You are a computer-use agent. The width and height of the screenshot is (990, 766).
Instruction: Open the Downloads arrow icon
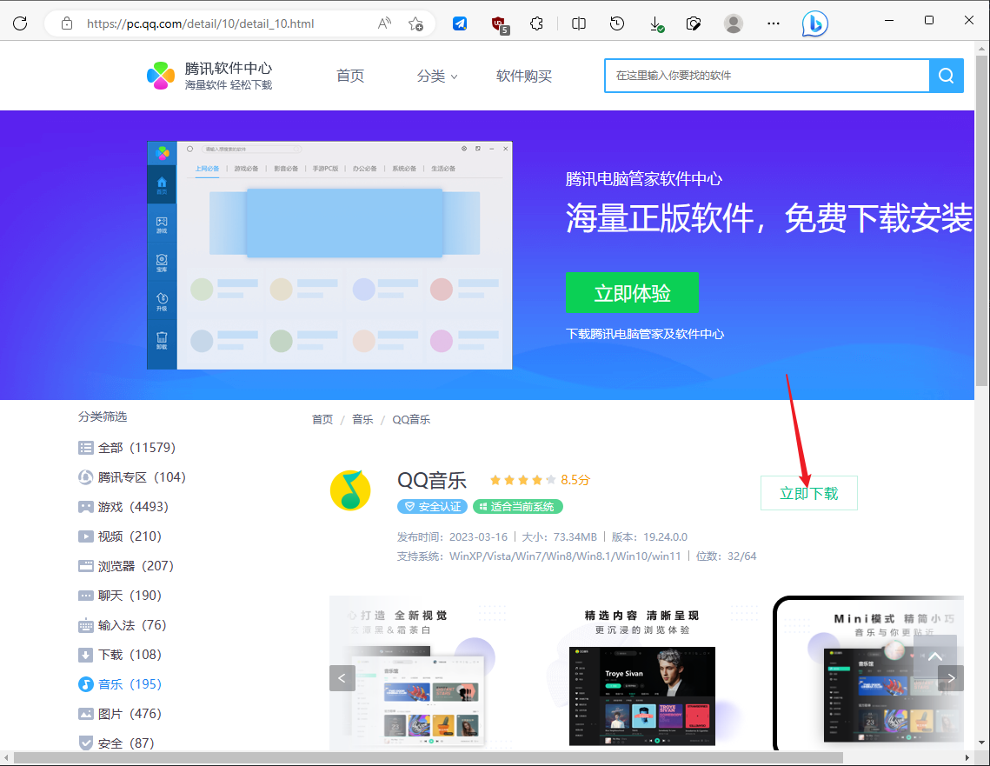[656, 24]
